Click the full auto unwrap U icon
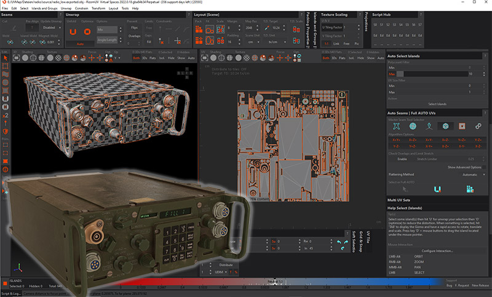This screenshot has width=492, height=297. [438, 189]
